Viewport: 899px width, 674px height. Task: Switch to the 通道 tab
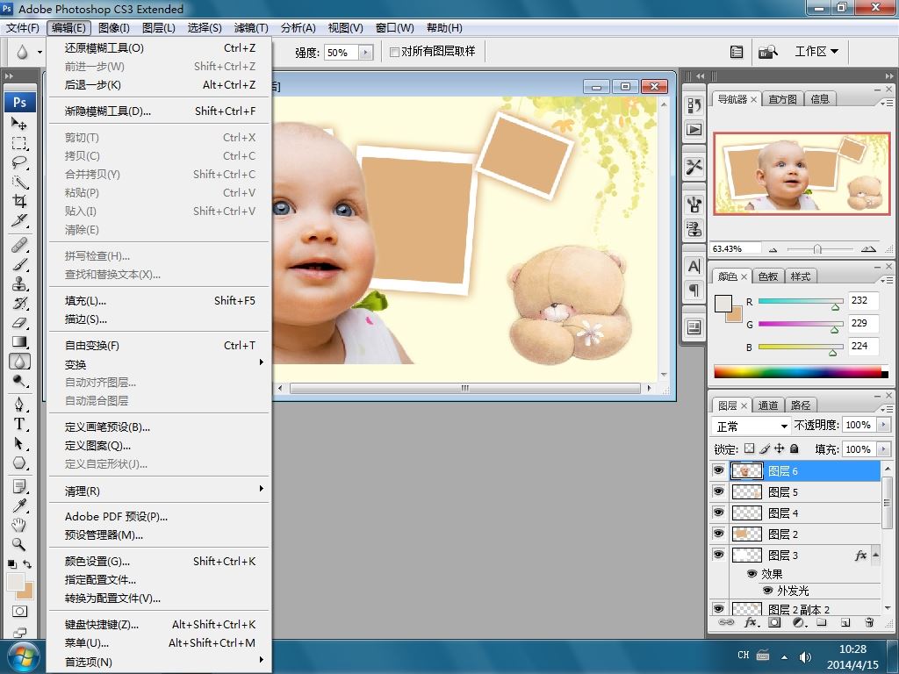click(x=767, y=405)
